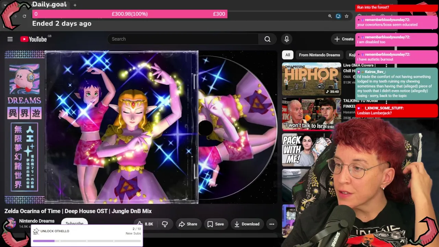Image resolution: width=439 pixels, height=247 pixels.
Task: Click the Zelda album art in the video player
Action: click(122, 127)
